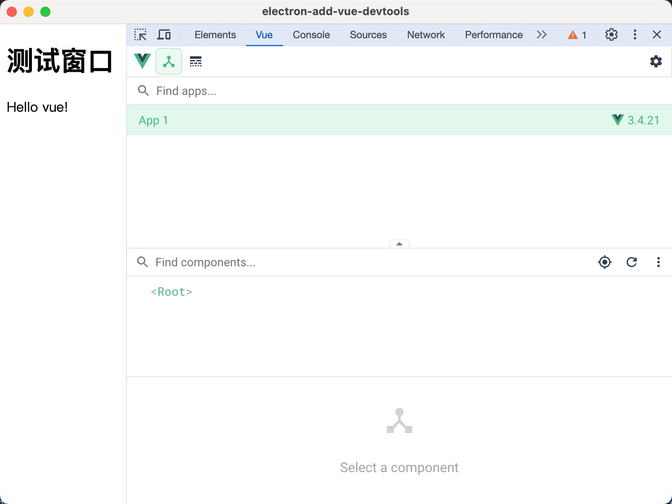Select the Components inspector tree icon
The width and height of the screenshot is (672, 504).
click(x=169, y=61)
